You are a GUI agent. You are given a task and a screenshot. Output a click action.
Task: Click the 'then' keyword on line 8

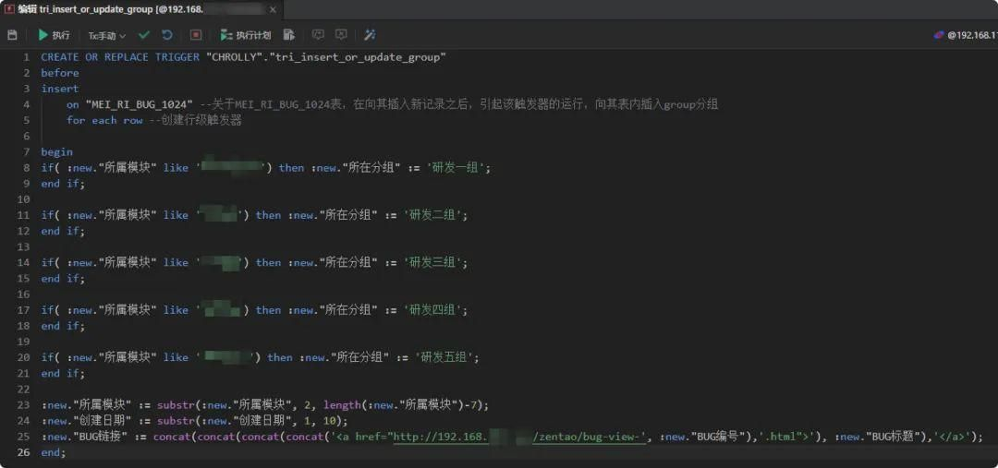pyautogui.click(x=291, y=168)
